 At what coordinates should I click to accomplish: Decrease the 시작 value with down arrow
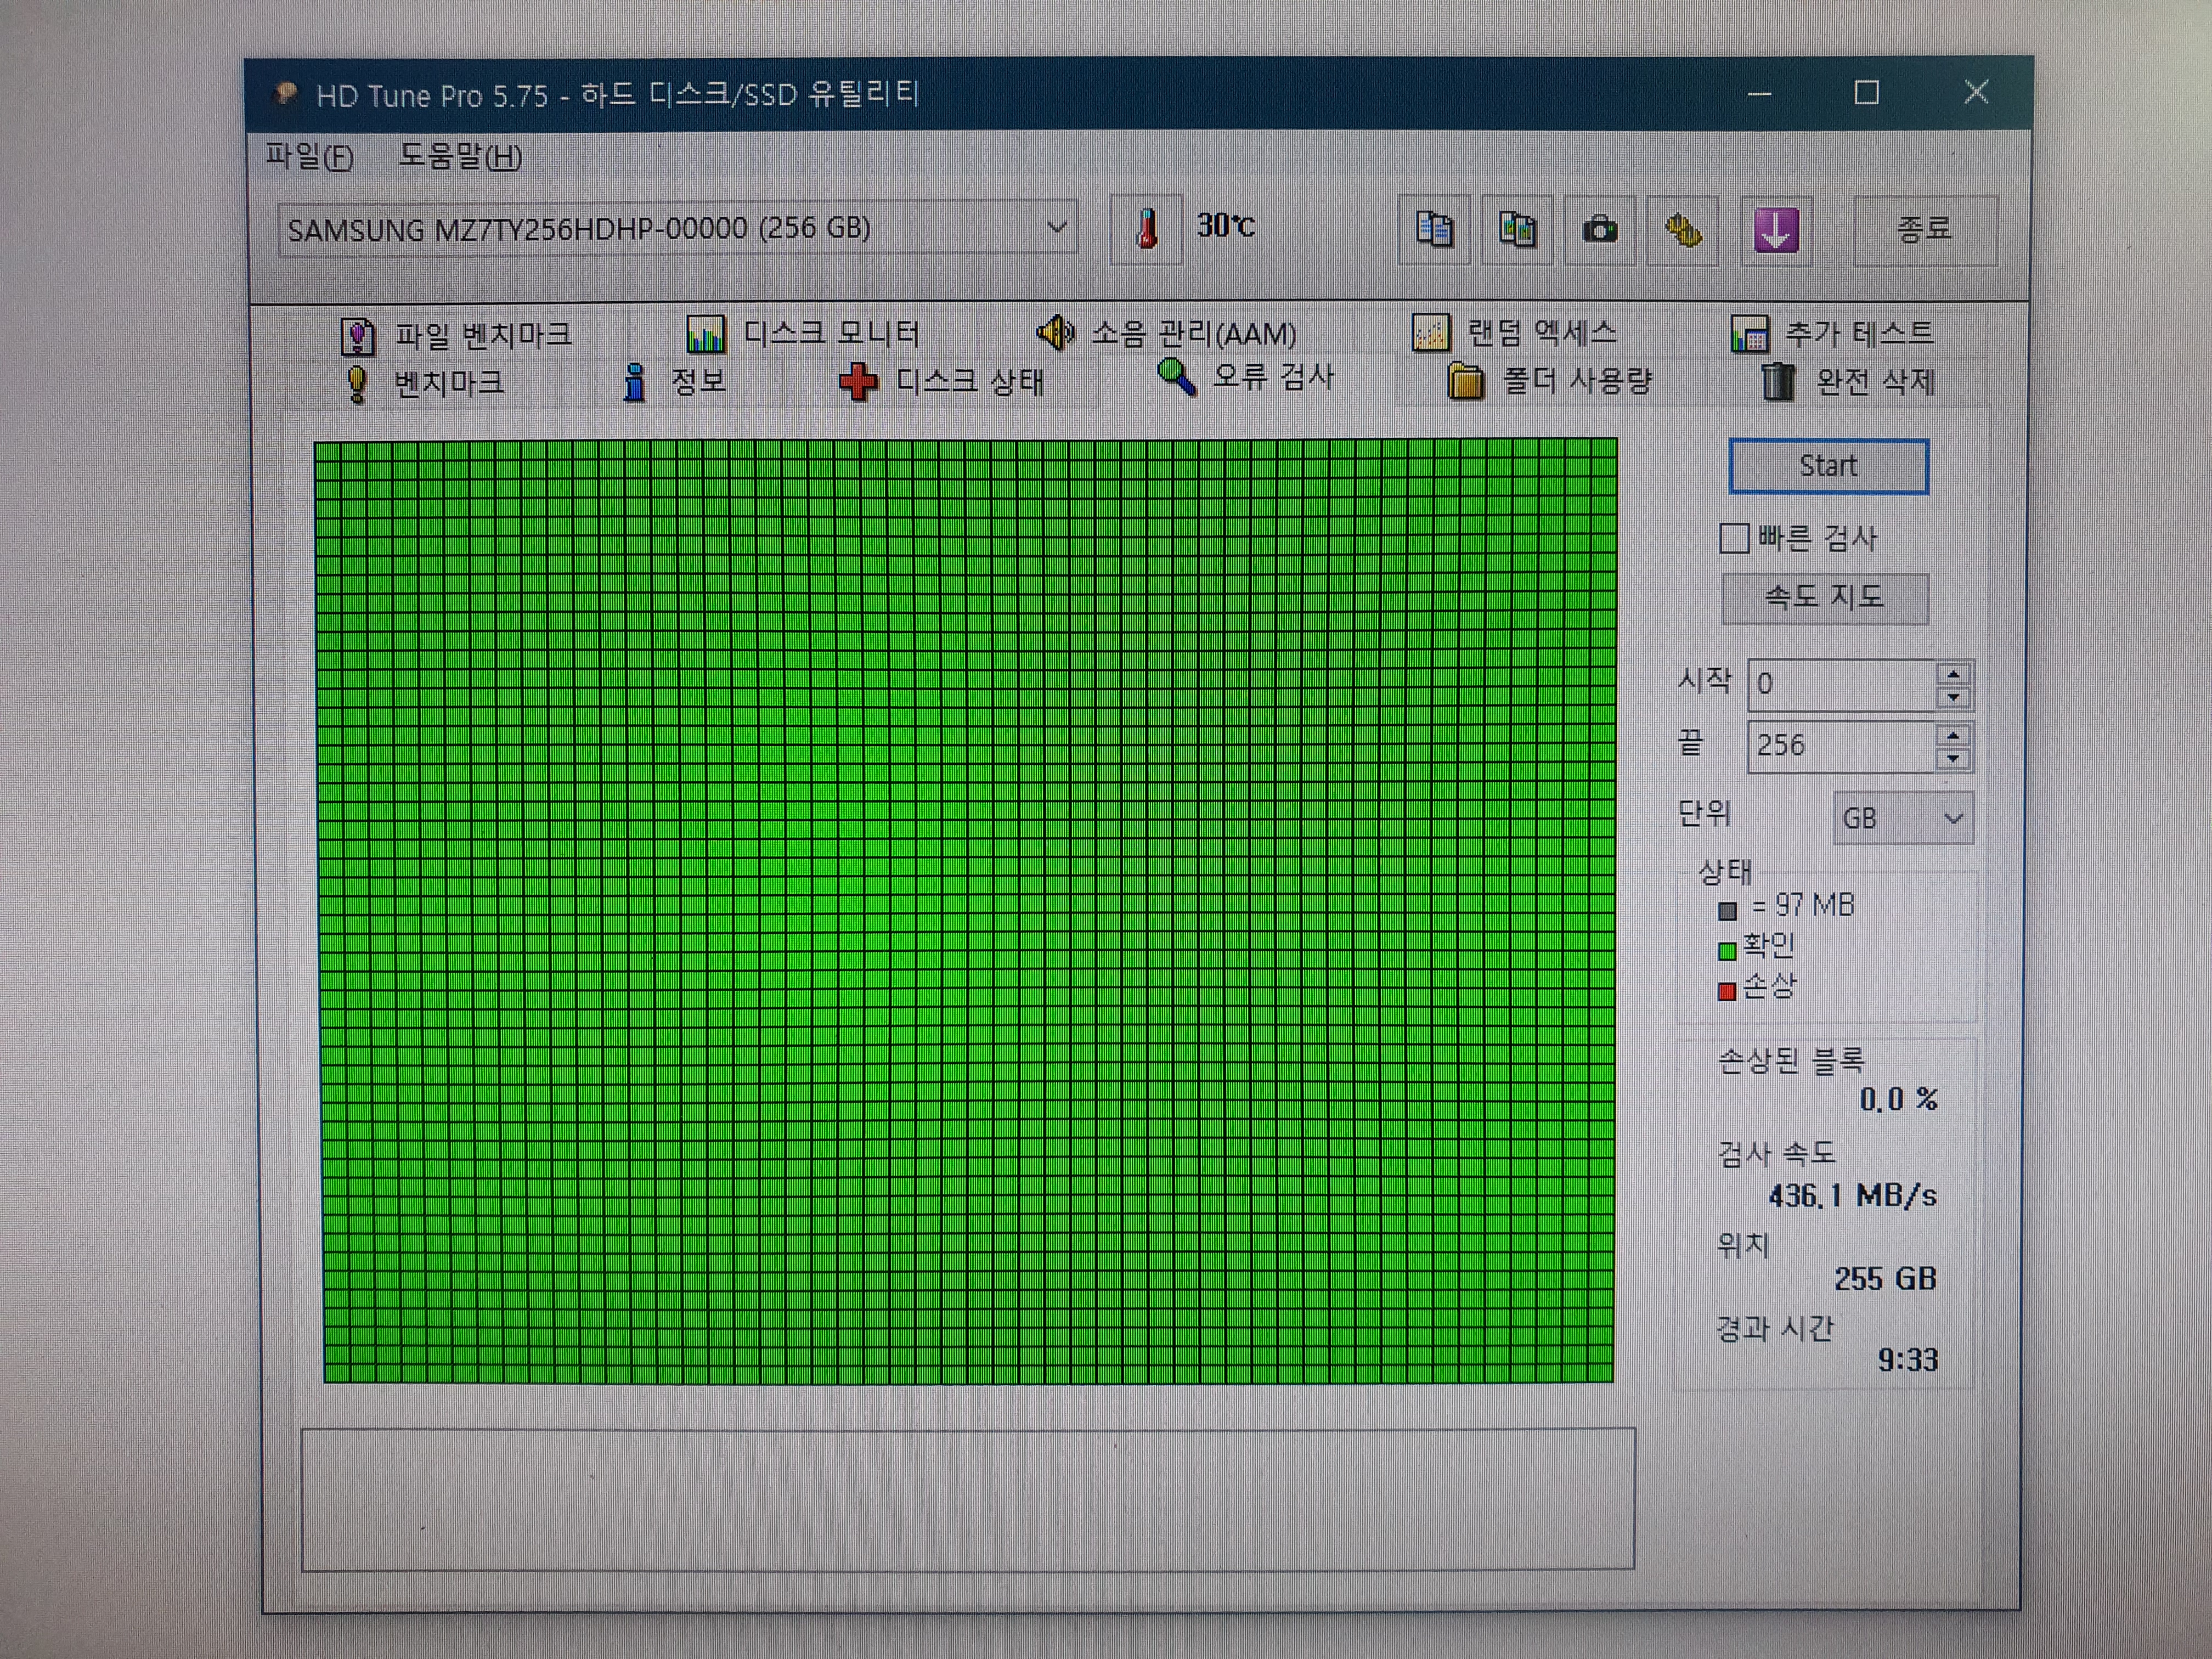tap(1954, 697)
